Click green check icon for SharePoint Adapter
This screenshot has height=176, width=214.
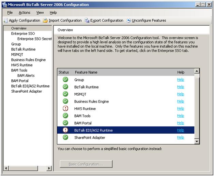tap(65, 137)
